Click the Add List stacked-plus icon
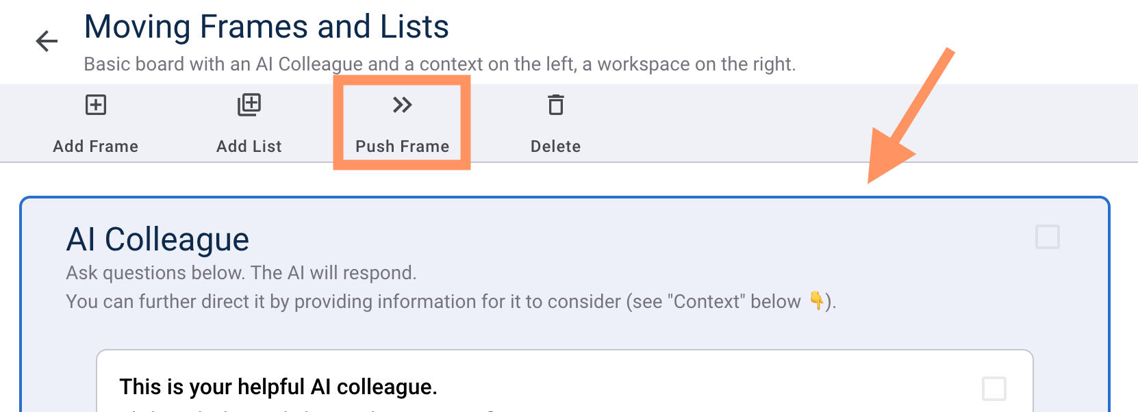1138x412 pixels. (x=249, y=105)
